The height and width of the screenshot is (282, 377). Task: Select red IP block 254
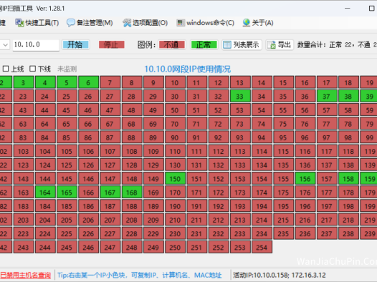pyautogui.click(x=262, y=247)
